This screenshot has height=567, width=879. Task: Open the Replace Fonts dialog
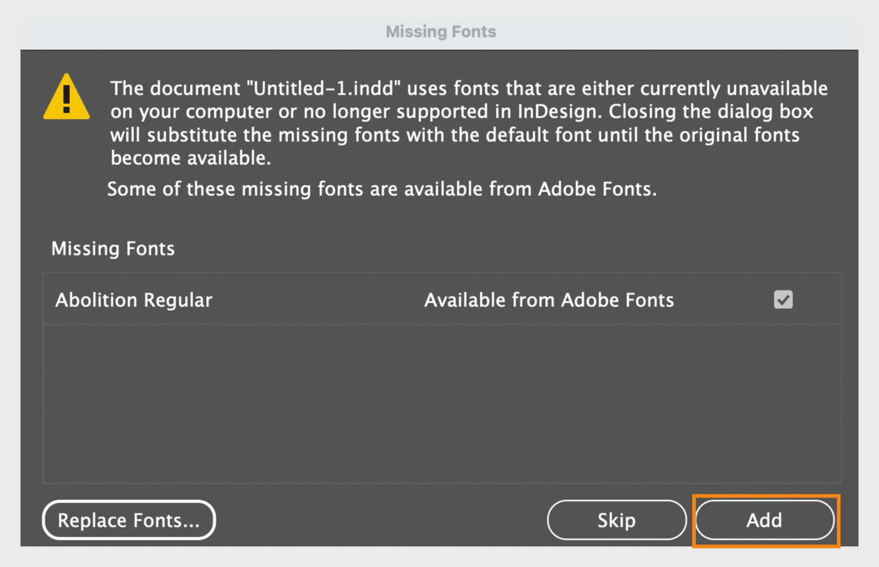click(x=129, y=520)
